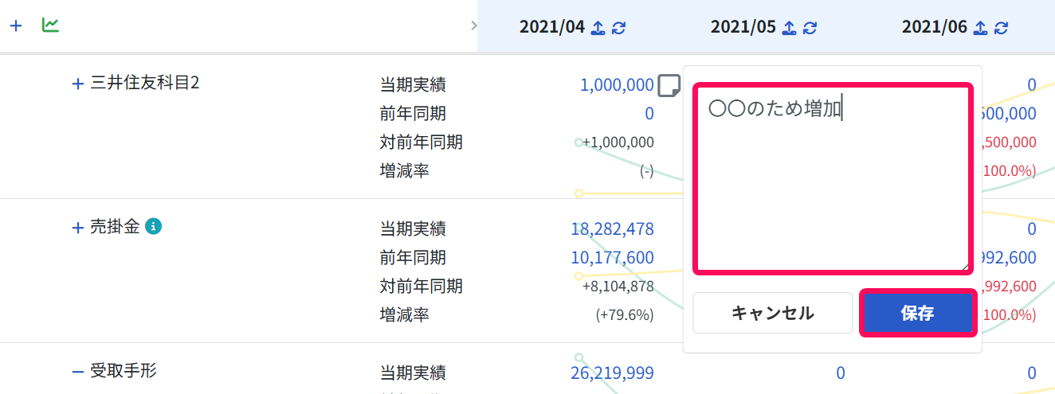Screen dimensions: 1055x394
Task: Open the green line chart icon
Action: click(50, 25)
